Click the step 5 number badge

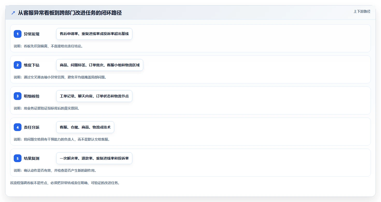point(18,158)
